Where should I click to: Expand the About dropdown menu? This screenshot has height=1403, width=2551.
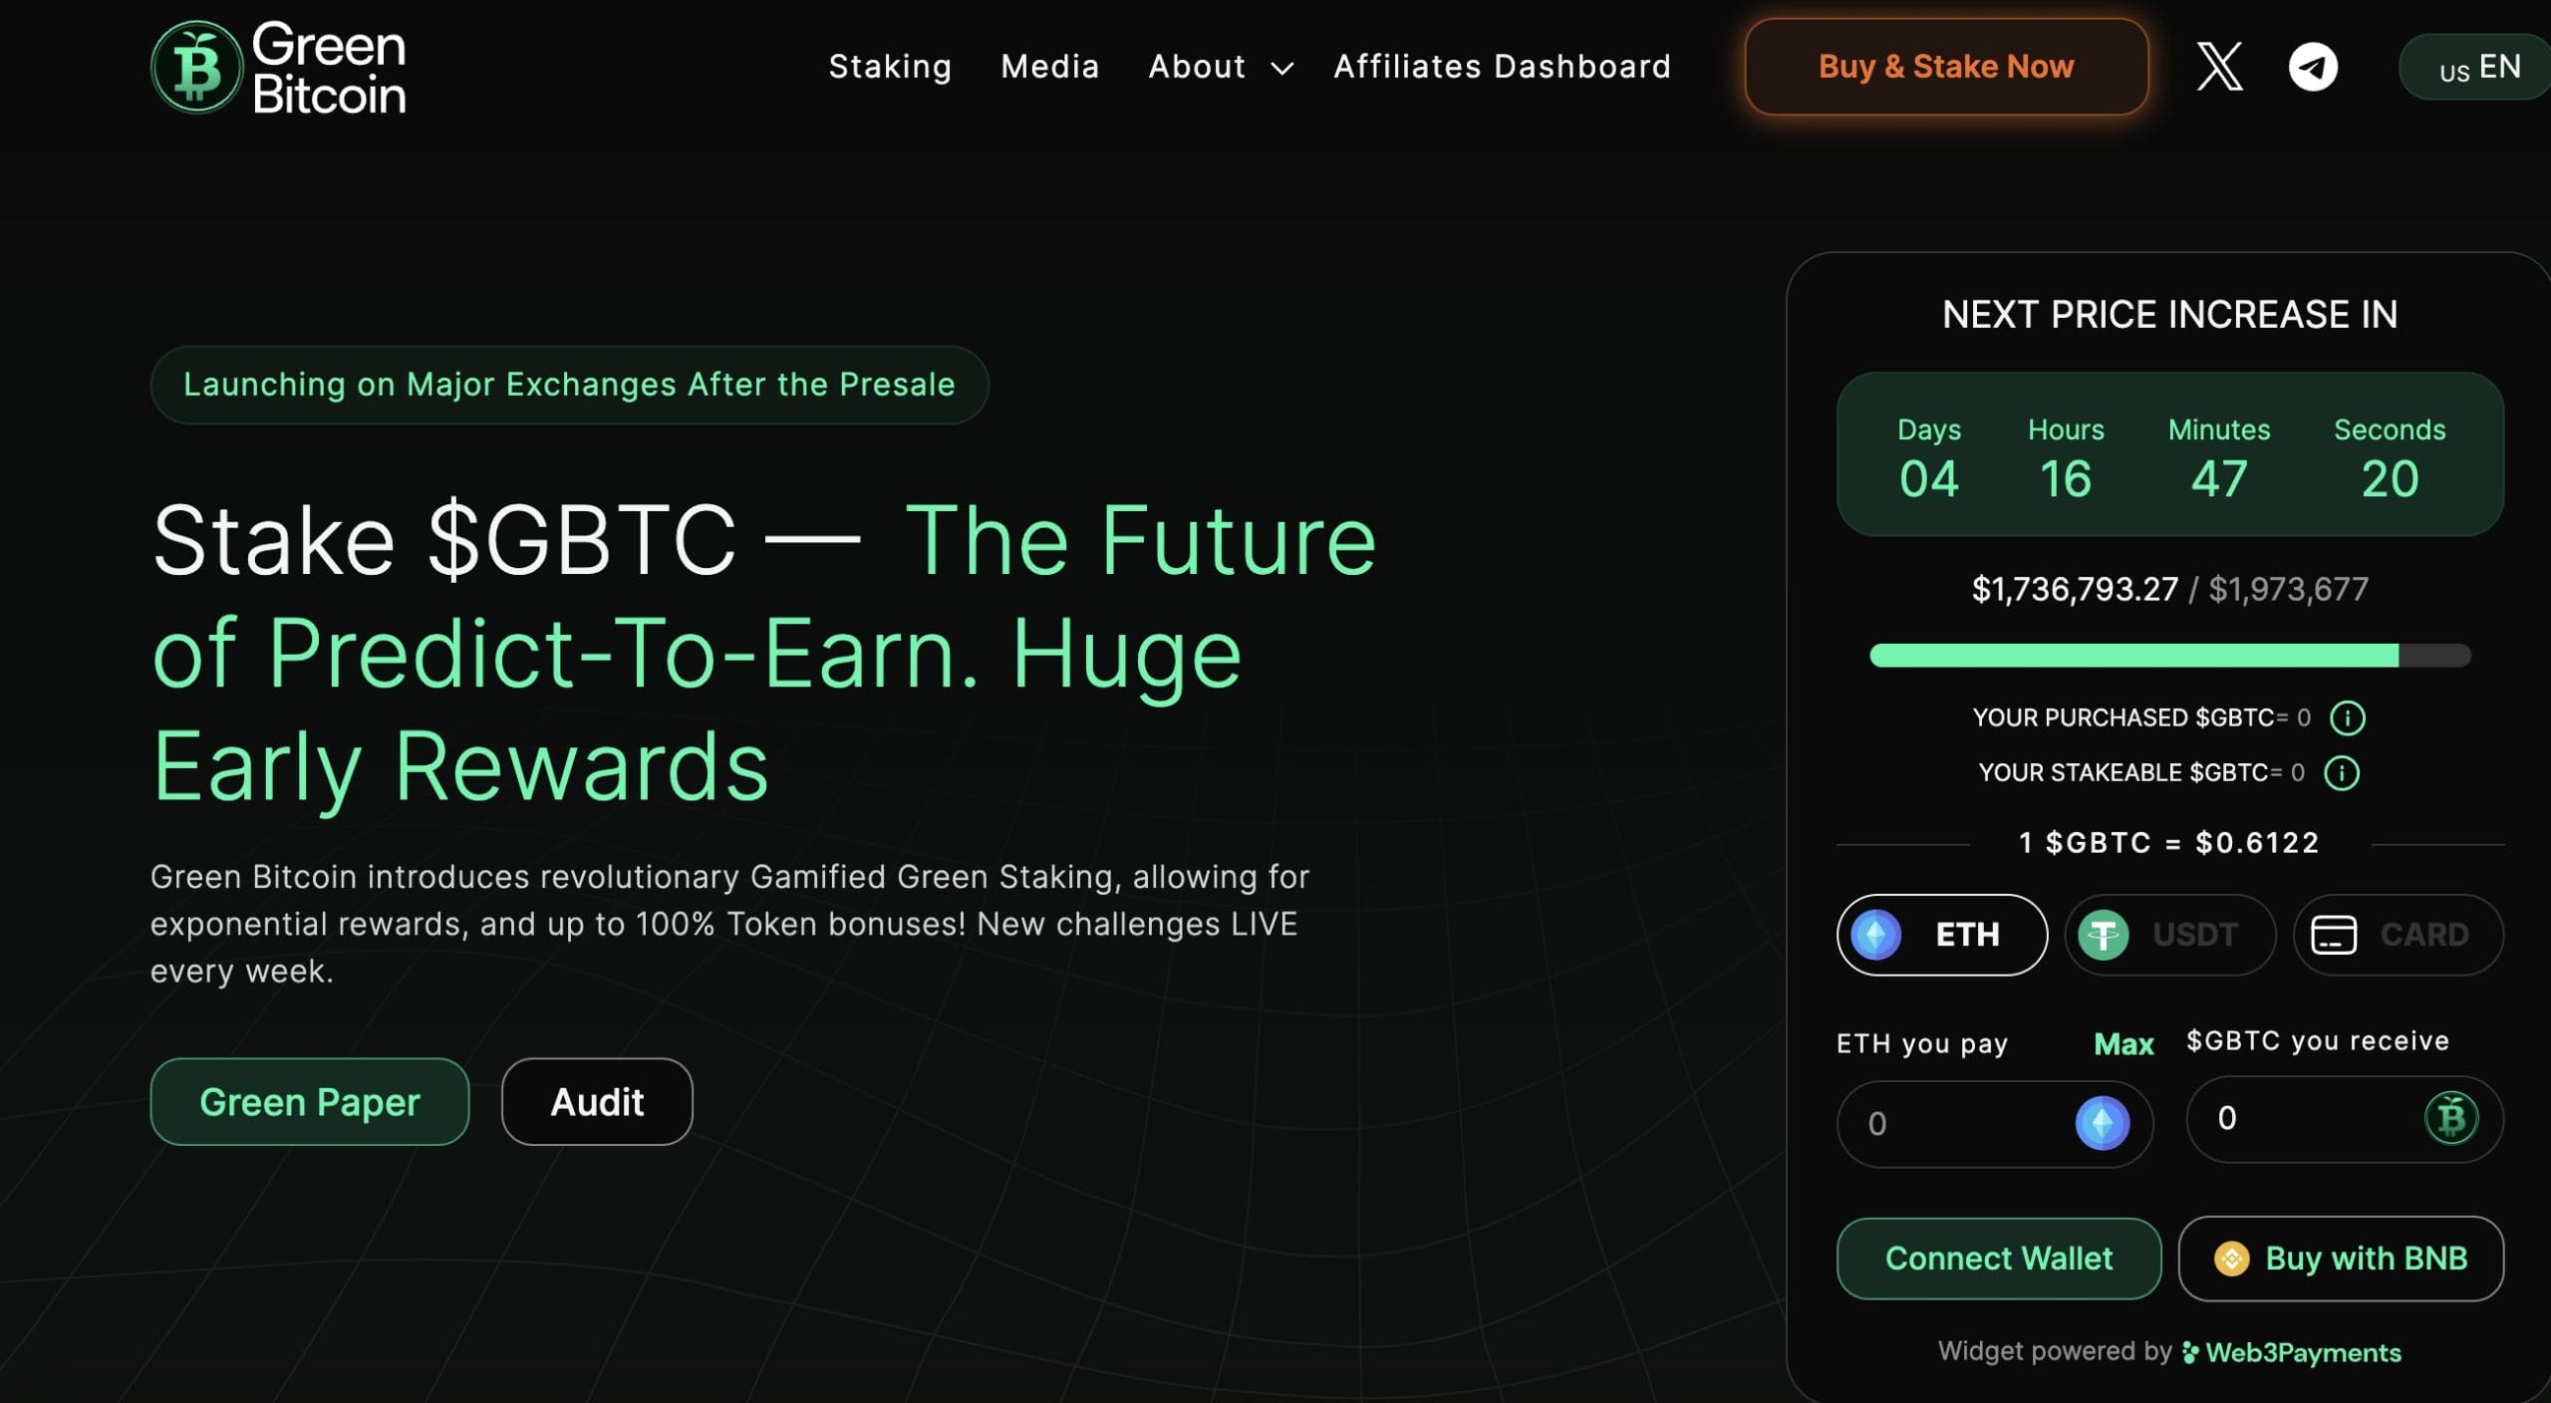tap(1220, 67)
